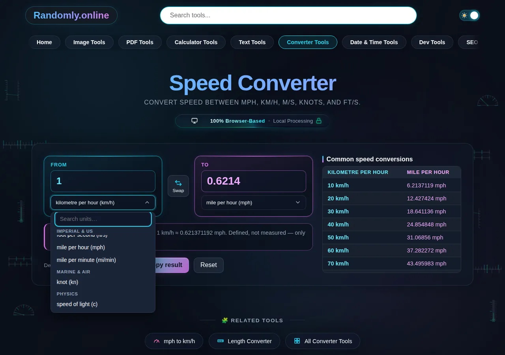Click the 40 km/h table cell
Image resolution: width=505 pixels, height=355 pixels.
(338, 224)
